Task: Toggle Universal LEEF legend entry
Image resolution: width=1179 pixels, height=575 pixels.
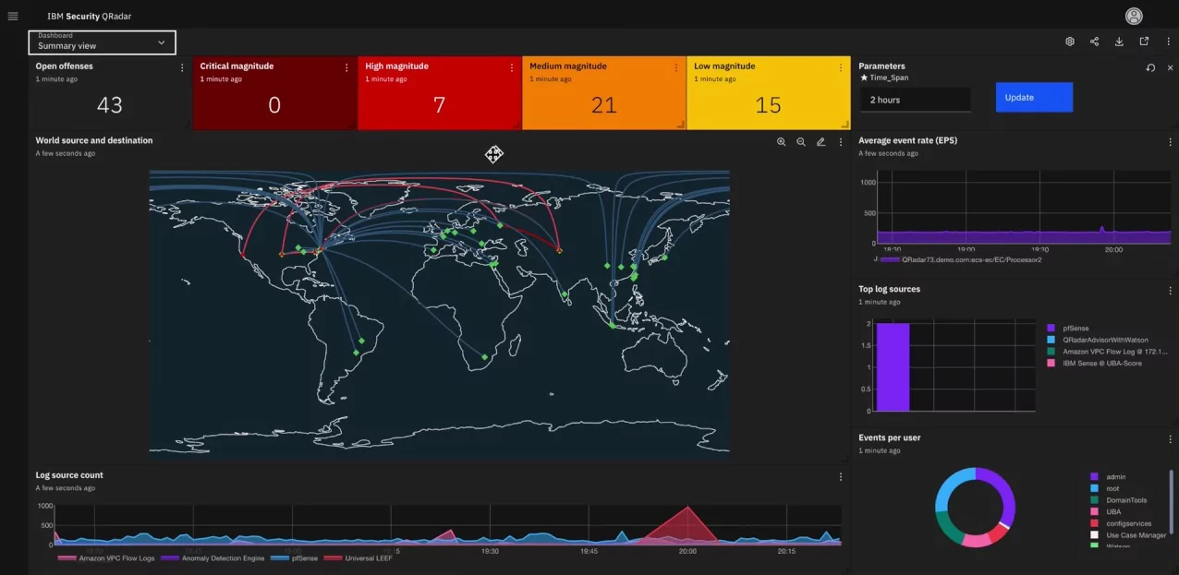Action: (x=357, y=558)
